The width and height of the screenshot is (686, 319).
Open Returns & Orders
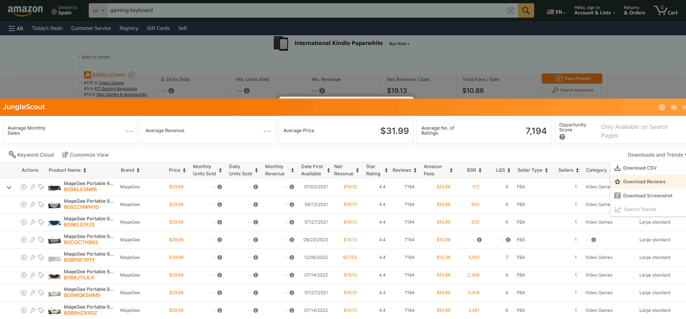pyautogui.click(x=634, y=10)
